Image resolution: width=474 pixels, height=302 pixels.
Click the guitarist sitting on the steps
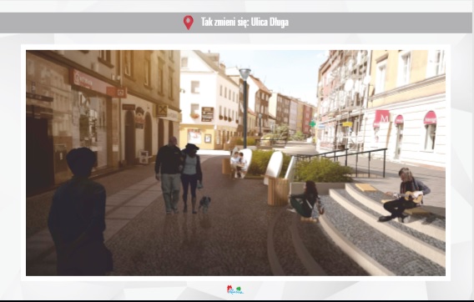tap(404, 195)
